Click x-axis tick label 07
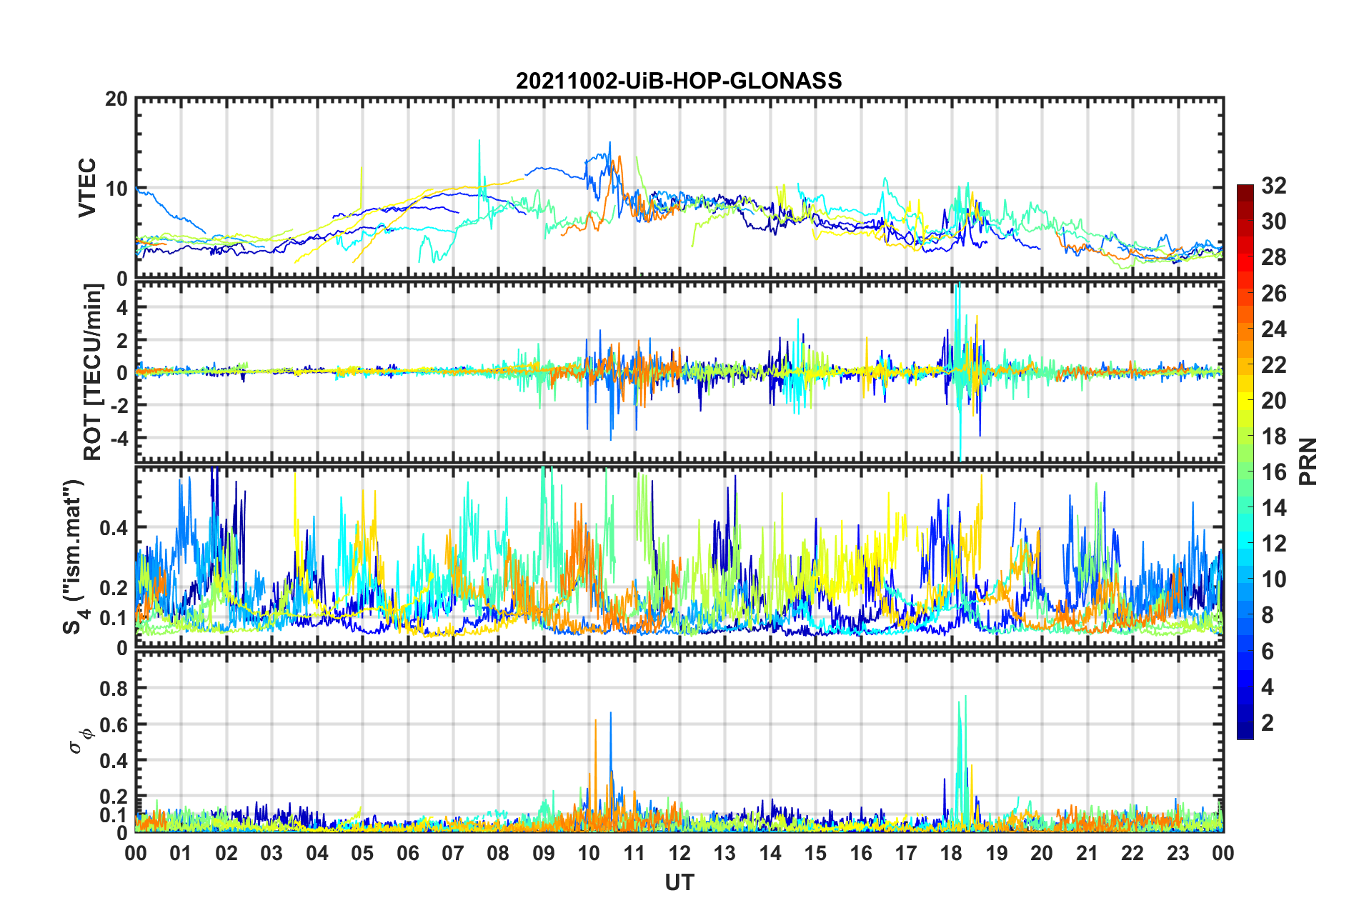1359x923 pixels. [453, 853]
